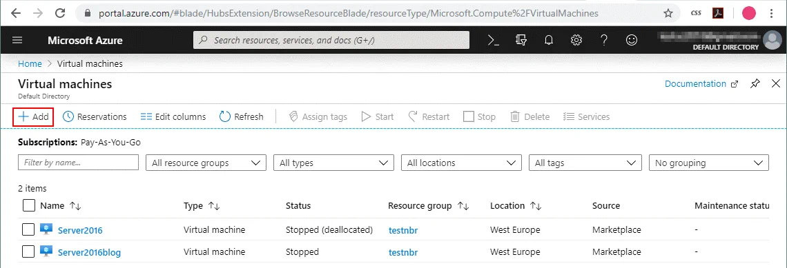Click the Server2016 VM icon
The image size is (787, 268).
point(46,229)
